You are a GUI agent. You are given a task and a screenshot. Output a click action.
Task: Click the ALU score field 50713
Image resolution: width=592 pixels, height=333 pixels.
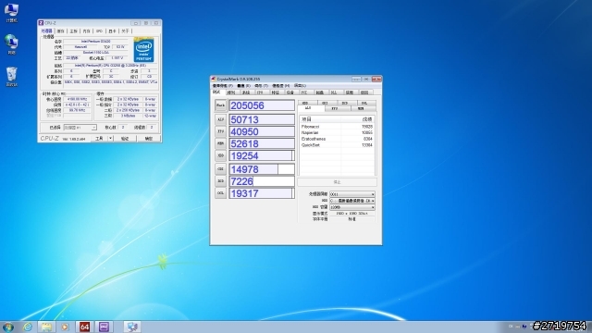pos(262,119)
